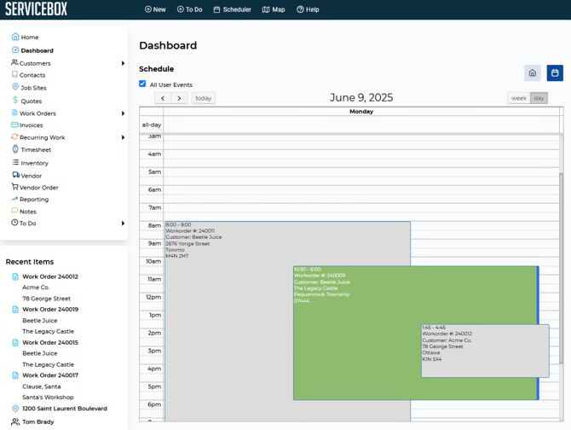Open the Job Sites location pin icon
Image resolution: width=571 pixels, height=430 pixels.
pyautogui.click(x=15, y=87)
